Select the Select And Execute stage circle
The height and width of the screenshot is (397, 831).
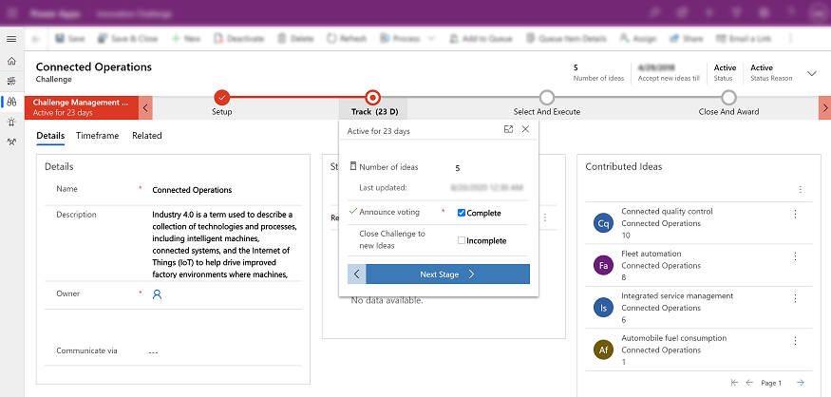pos(546,97)
